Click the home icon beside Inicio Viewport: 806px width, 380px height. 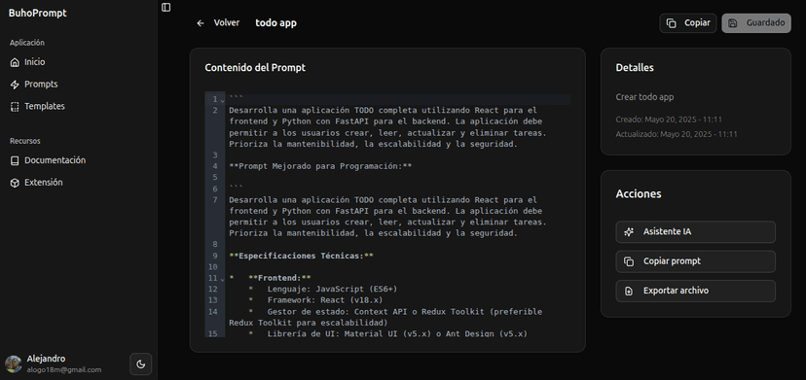[15, 62]
